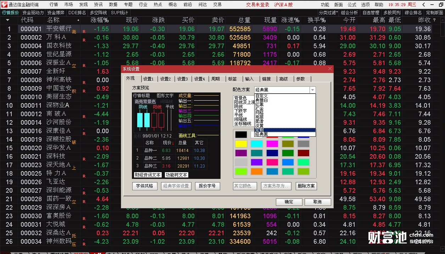
Task: Switch to the 资金驱动力 sub-tab
Action: coord(33,13)
